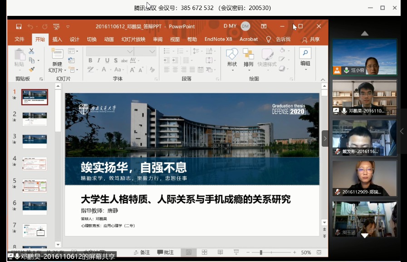
Task: Click the Save icon in quick access toolbar
Action: (x=19, y=26)
